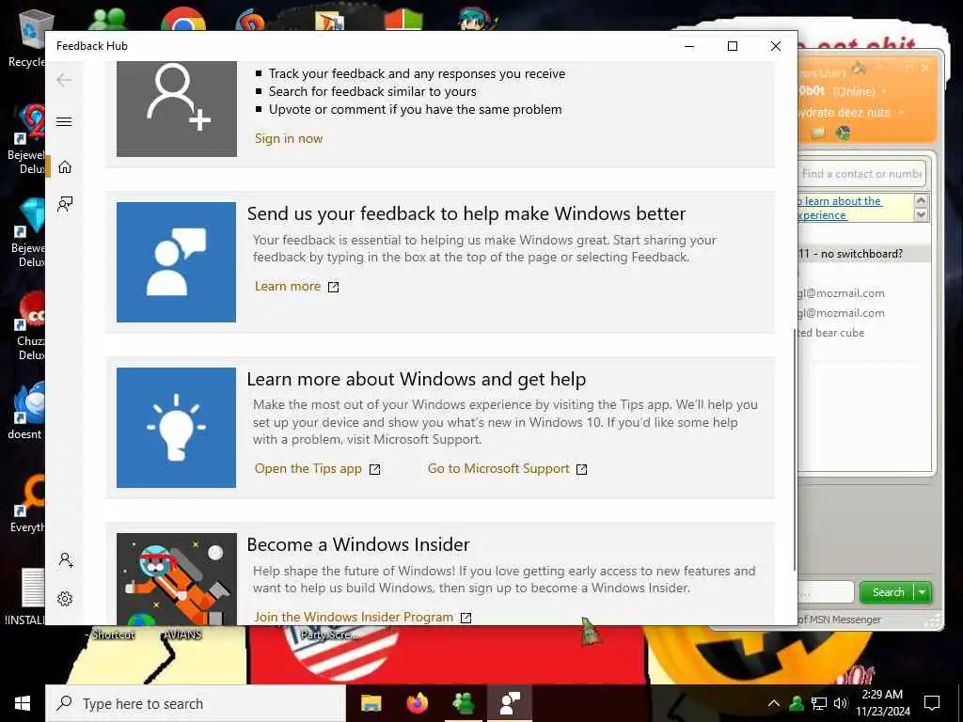The width and height of the screenshot is (963, 722).
Task: Expand the (Online) status dropdown in Messenger
Action: point(884,91)
